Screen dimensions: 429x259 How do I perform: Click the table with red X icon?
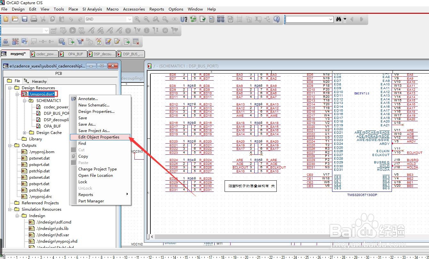click(x=136, y=42)
